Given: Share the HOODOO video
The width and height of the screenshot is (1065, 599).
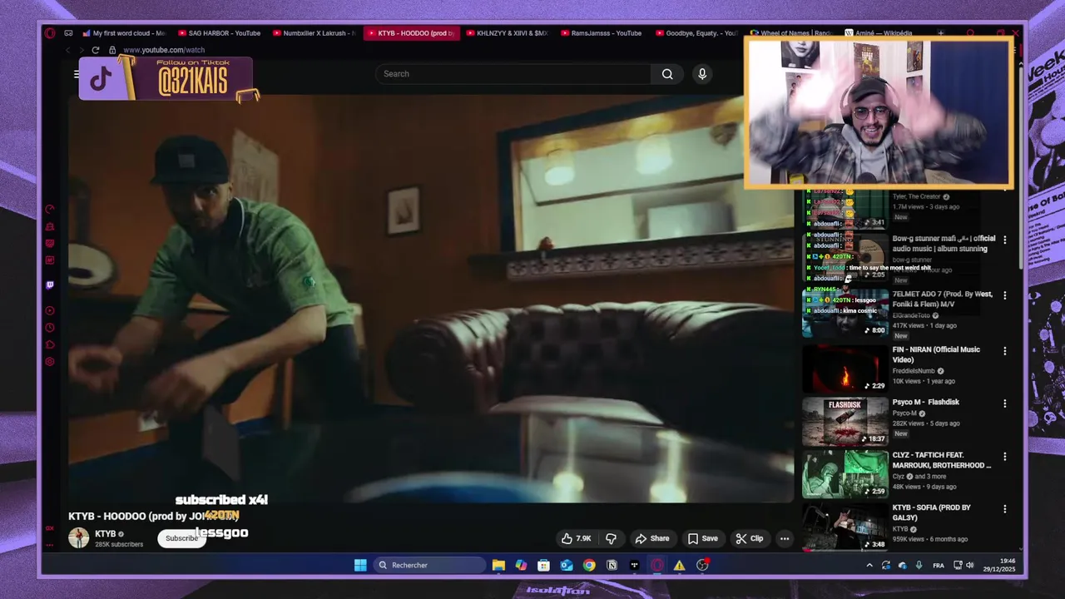Looking at the screenshot, I should [651, 538].
